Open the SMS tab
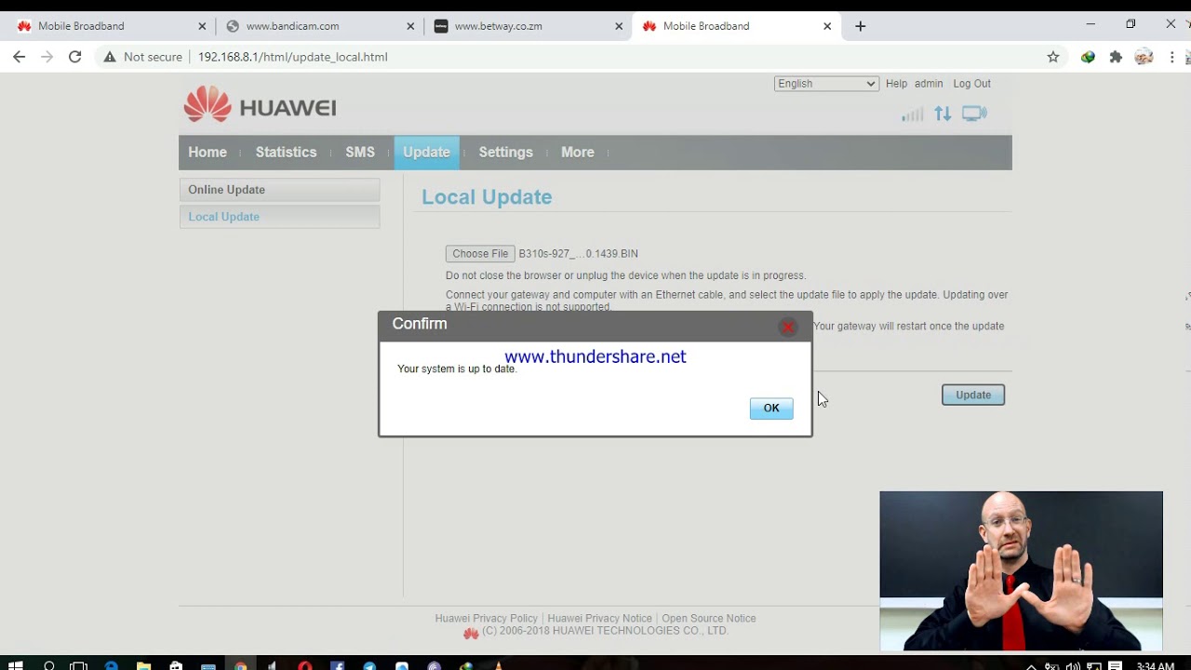The image size is (1191, 670). point(360,153)
